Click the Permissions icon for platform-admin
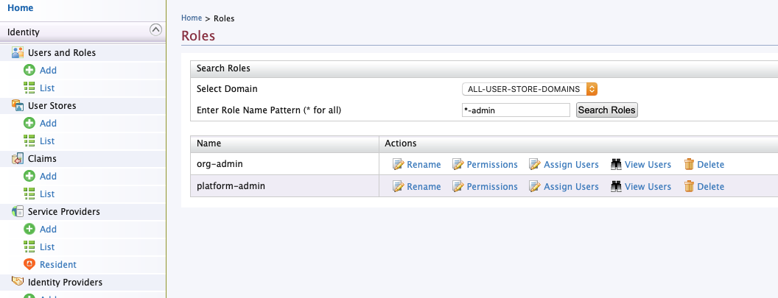The height and width of the screenshot is (298, 778). point(458,186)
